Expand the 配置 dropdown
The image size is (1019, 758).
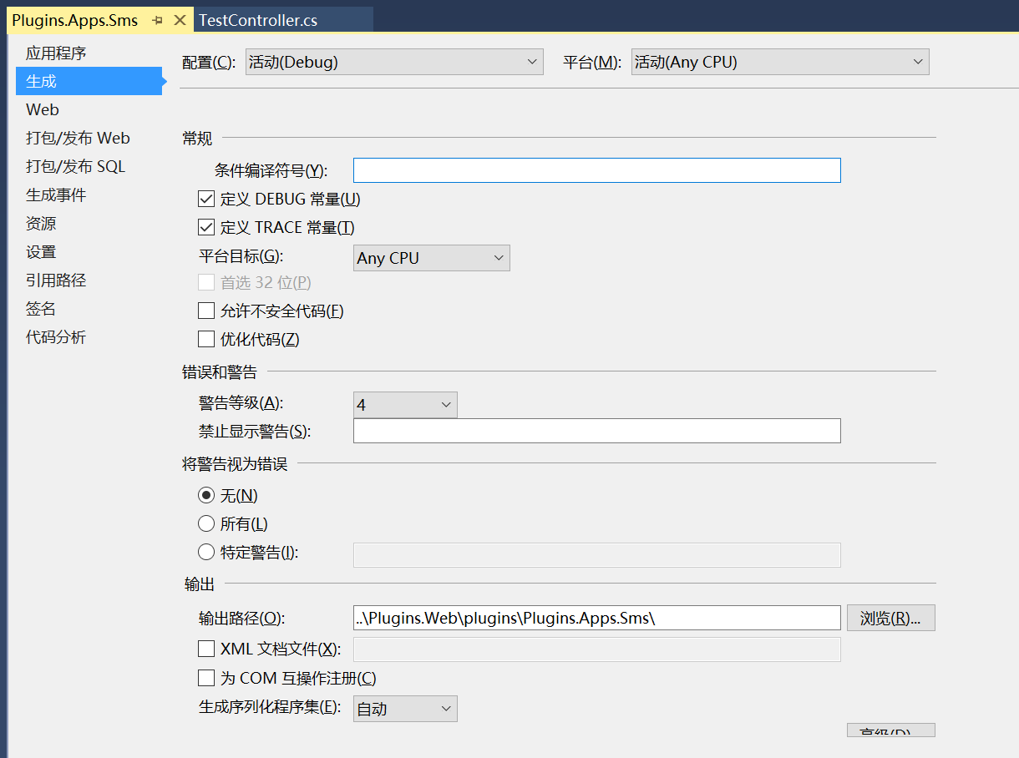tap(394, 62)
